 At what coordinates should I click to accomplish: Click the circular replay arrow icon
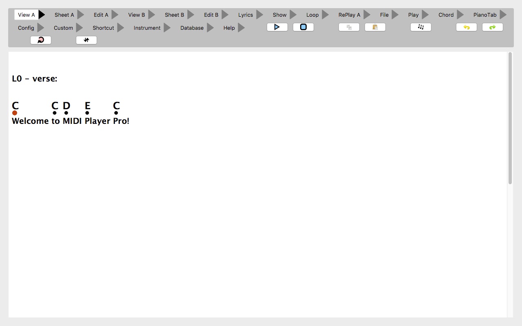point(41,40)
